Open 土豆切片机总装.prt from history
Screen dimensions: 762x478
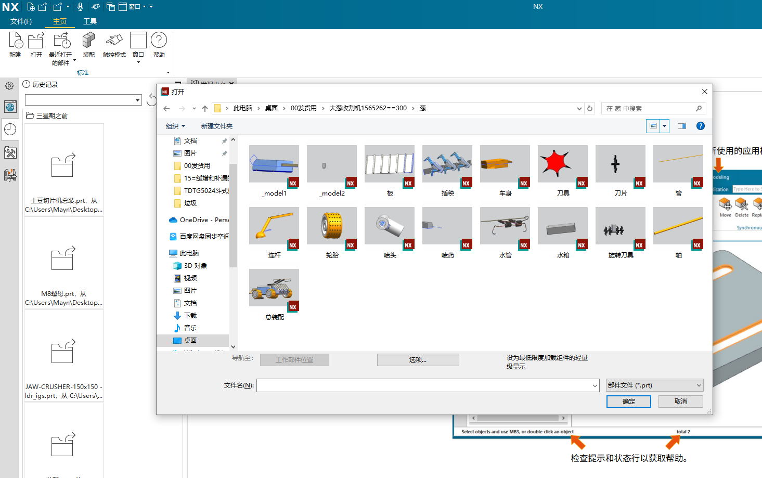pyautogui.click(x=64, y=170)
